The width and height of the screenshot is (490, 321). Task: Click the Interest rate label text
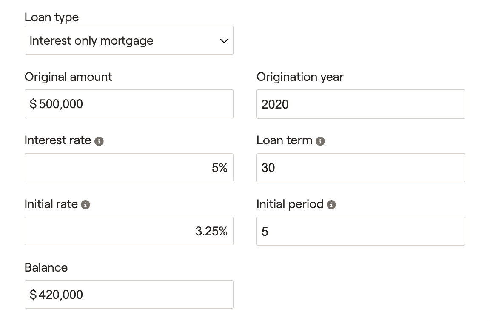click(x=58, y=140)
